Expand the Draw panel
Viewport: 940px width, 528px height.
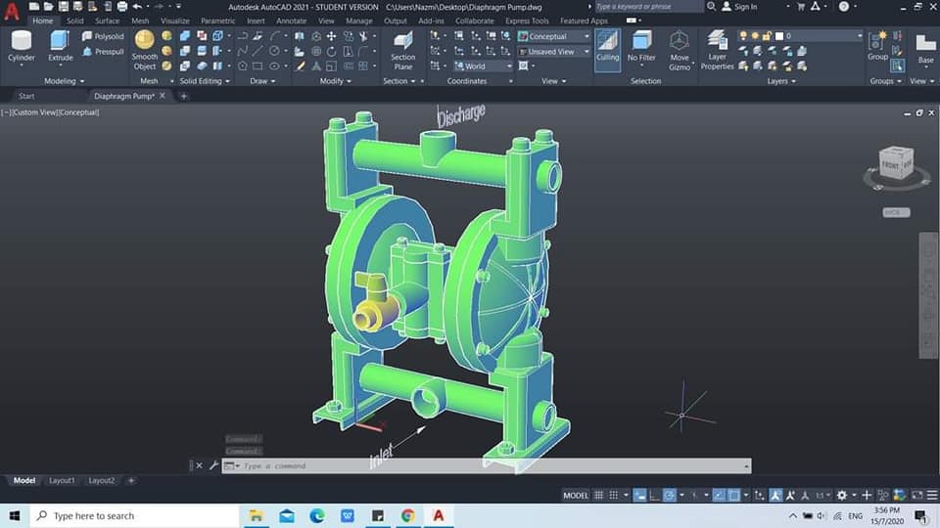(262, 81)
